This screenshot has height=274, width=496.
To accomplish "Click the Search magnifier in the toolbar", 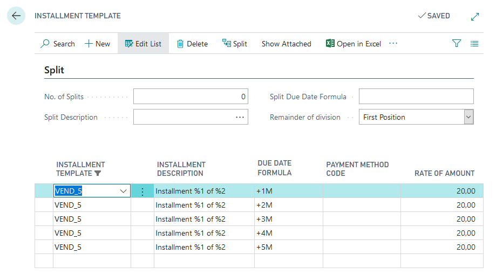I will click(57, 44).
